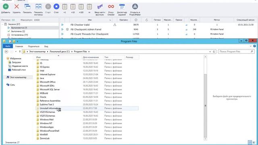Select Недавние места in navigation pane
The height and width of the screenshot is (145, 258).
tap(20, 66)
